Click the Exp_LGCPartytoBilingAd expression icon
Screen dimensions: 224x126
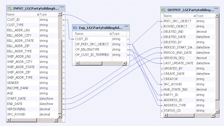click(75, 28)
